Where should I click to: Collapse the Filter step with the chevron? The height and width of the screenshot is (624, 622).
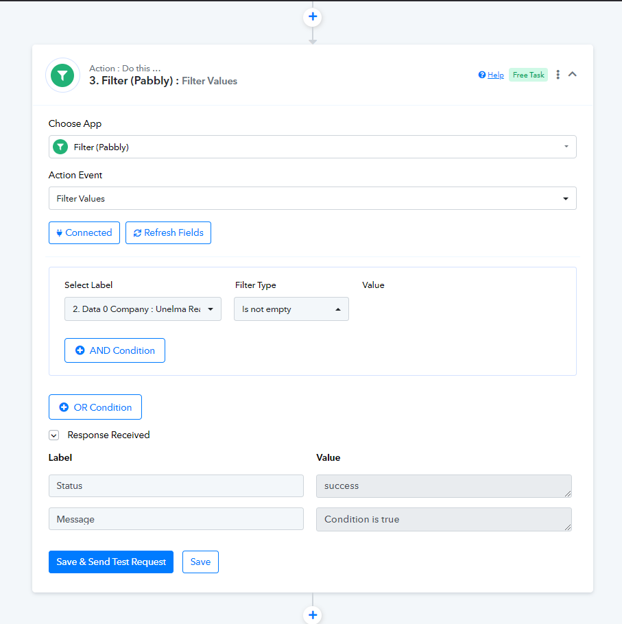tap(572, 74)
